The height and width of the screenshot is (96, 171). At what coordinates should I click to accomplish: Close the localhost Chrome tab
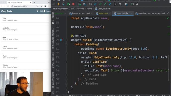[30, 2]
